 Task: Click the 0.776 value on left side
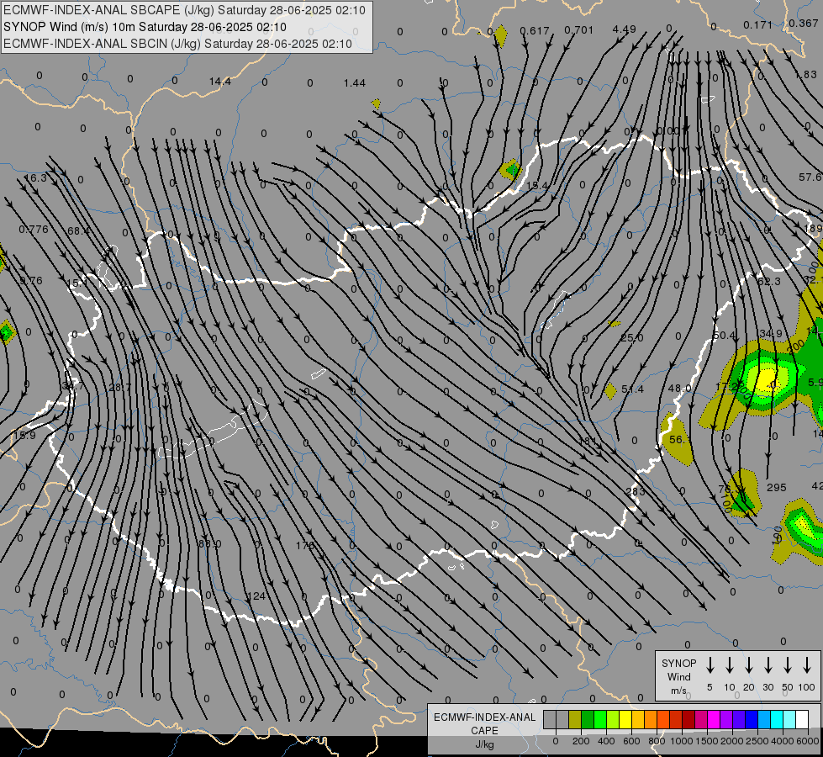34,229
